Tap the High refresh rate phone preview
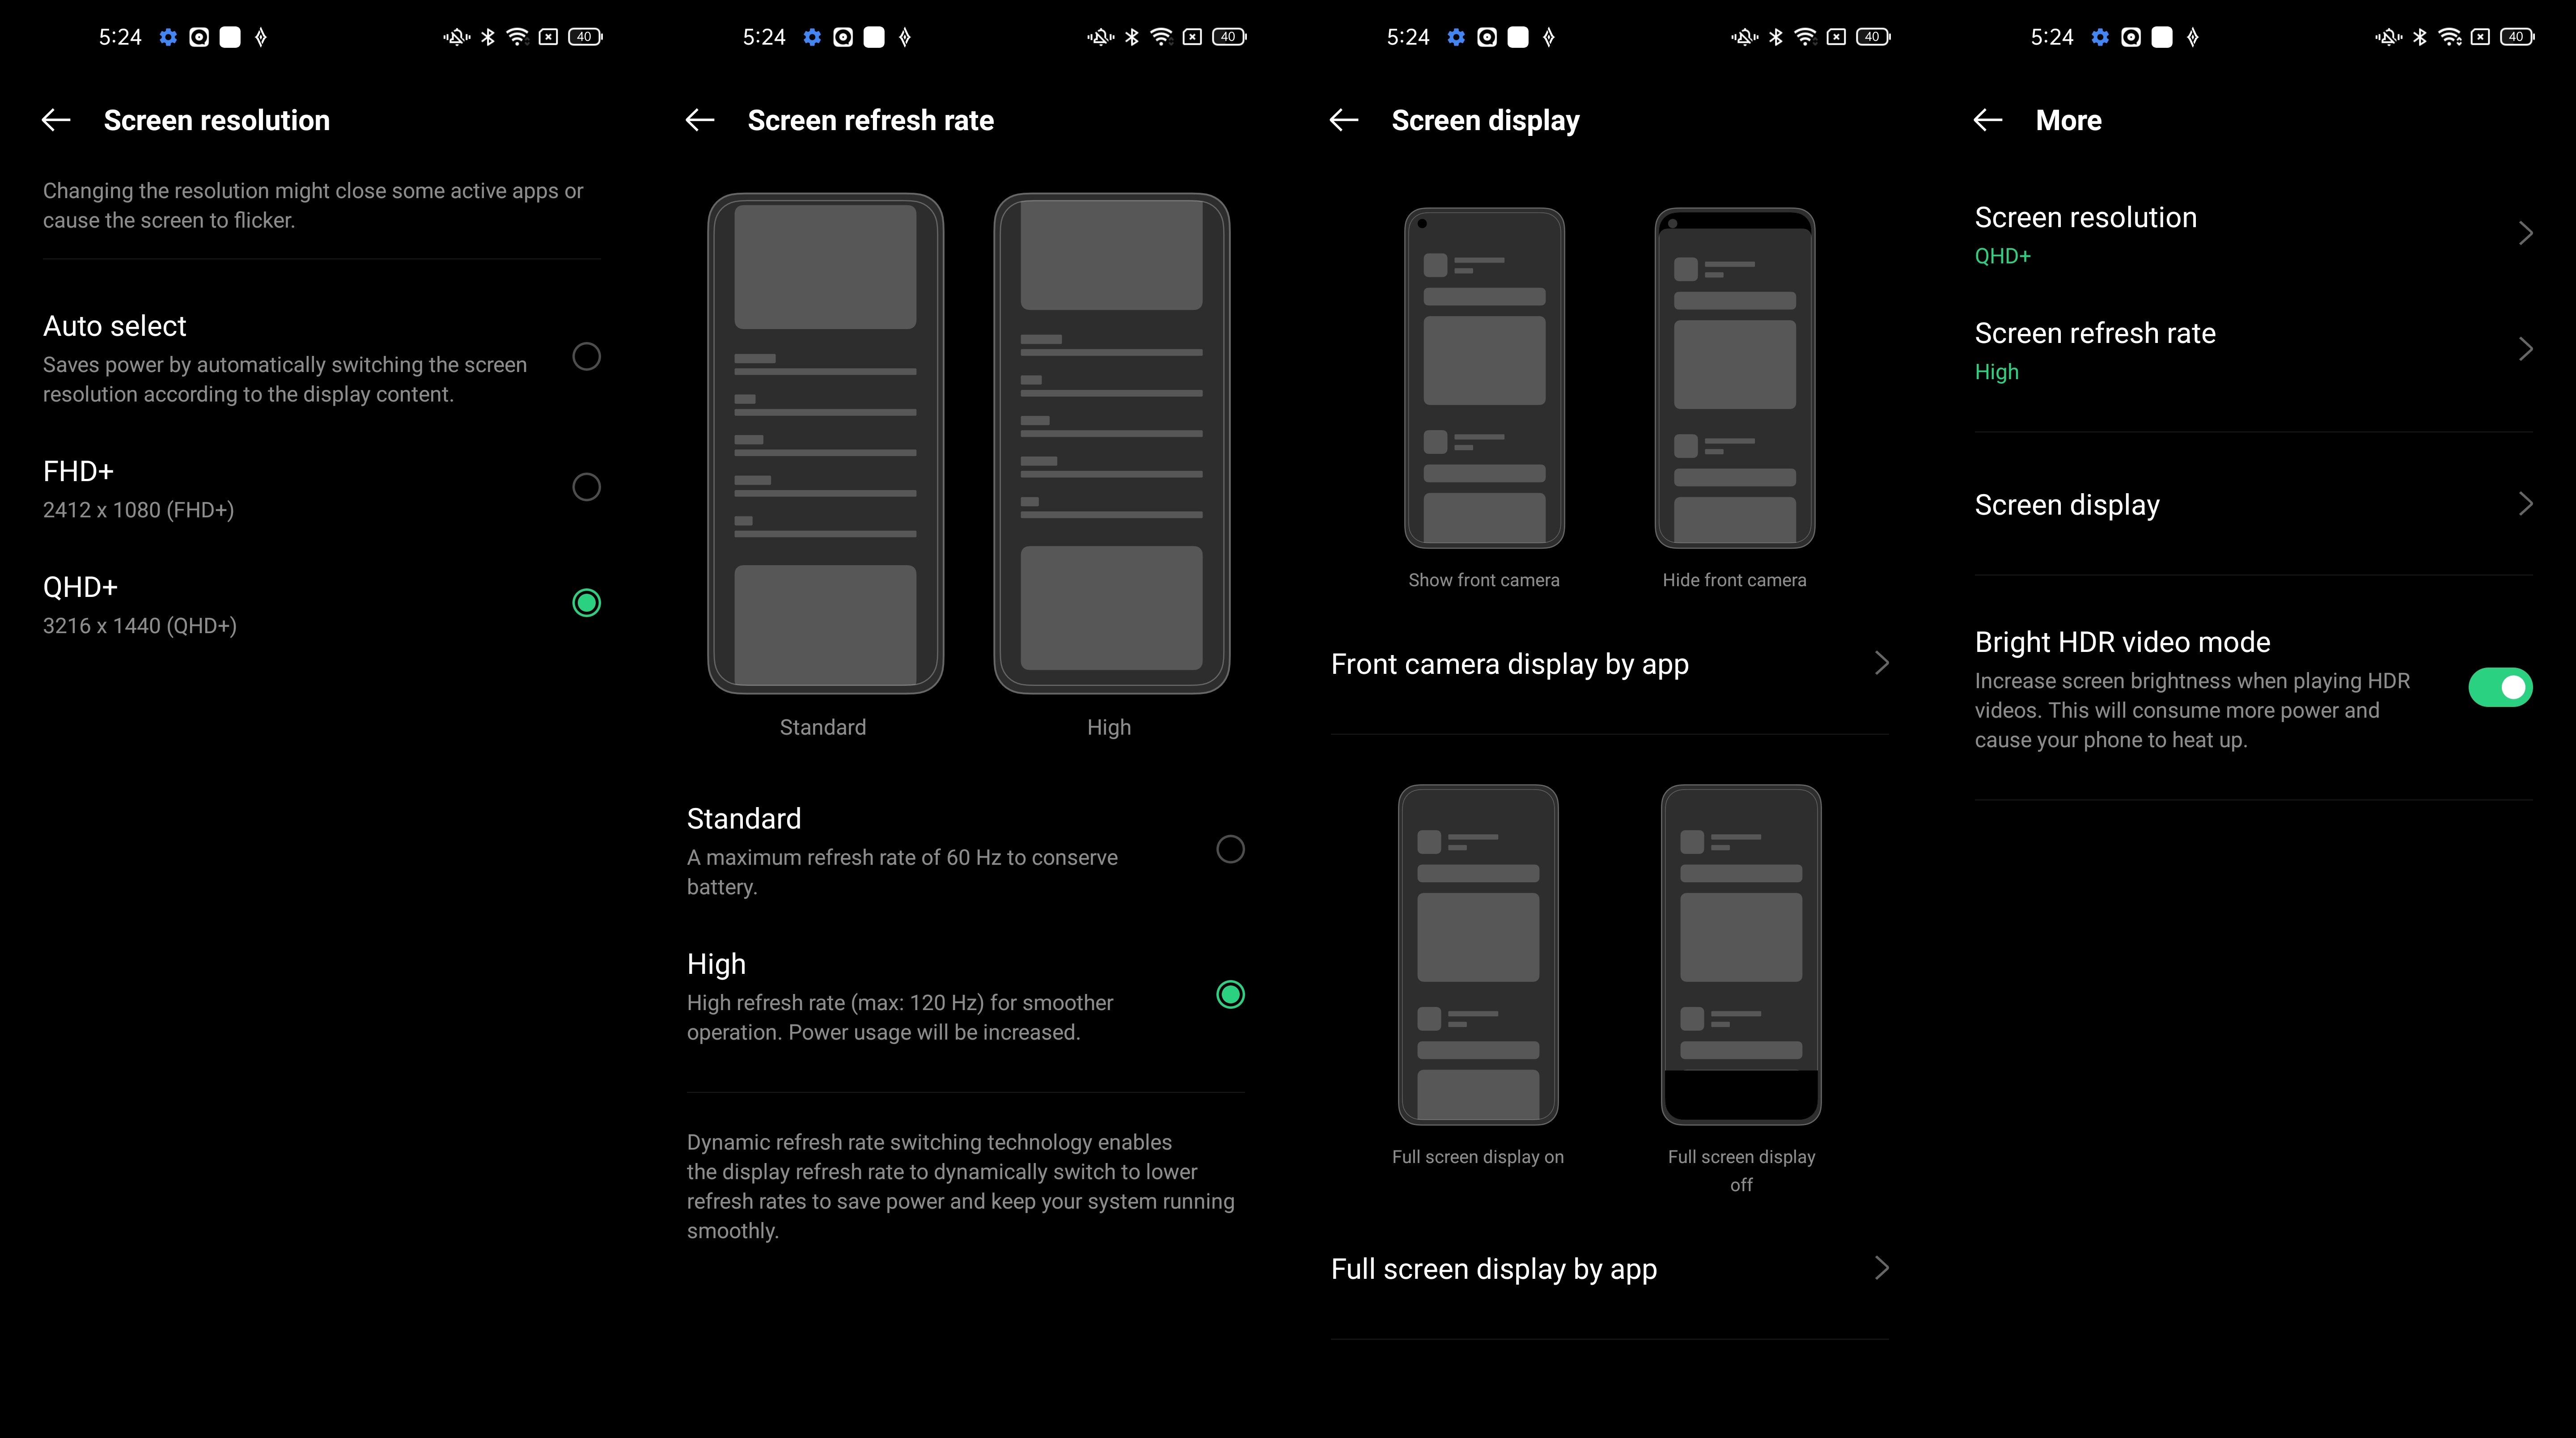2576x1438 pixels. (1111, 443)
